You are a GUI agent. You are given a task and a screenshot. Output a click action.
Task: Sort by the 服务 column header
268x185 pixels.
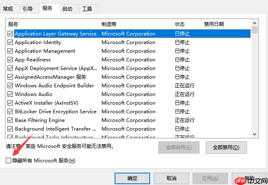(x=52, y=24)
